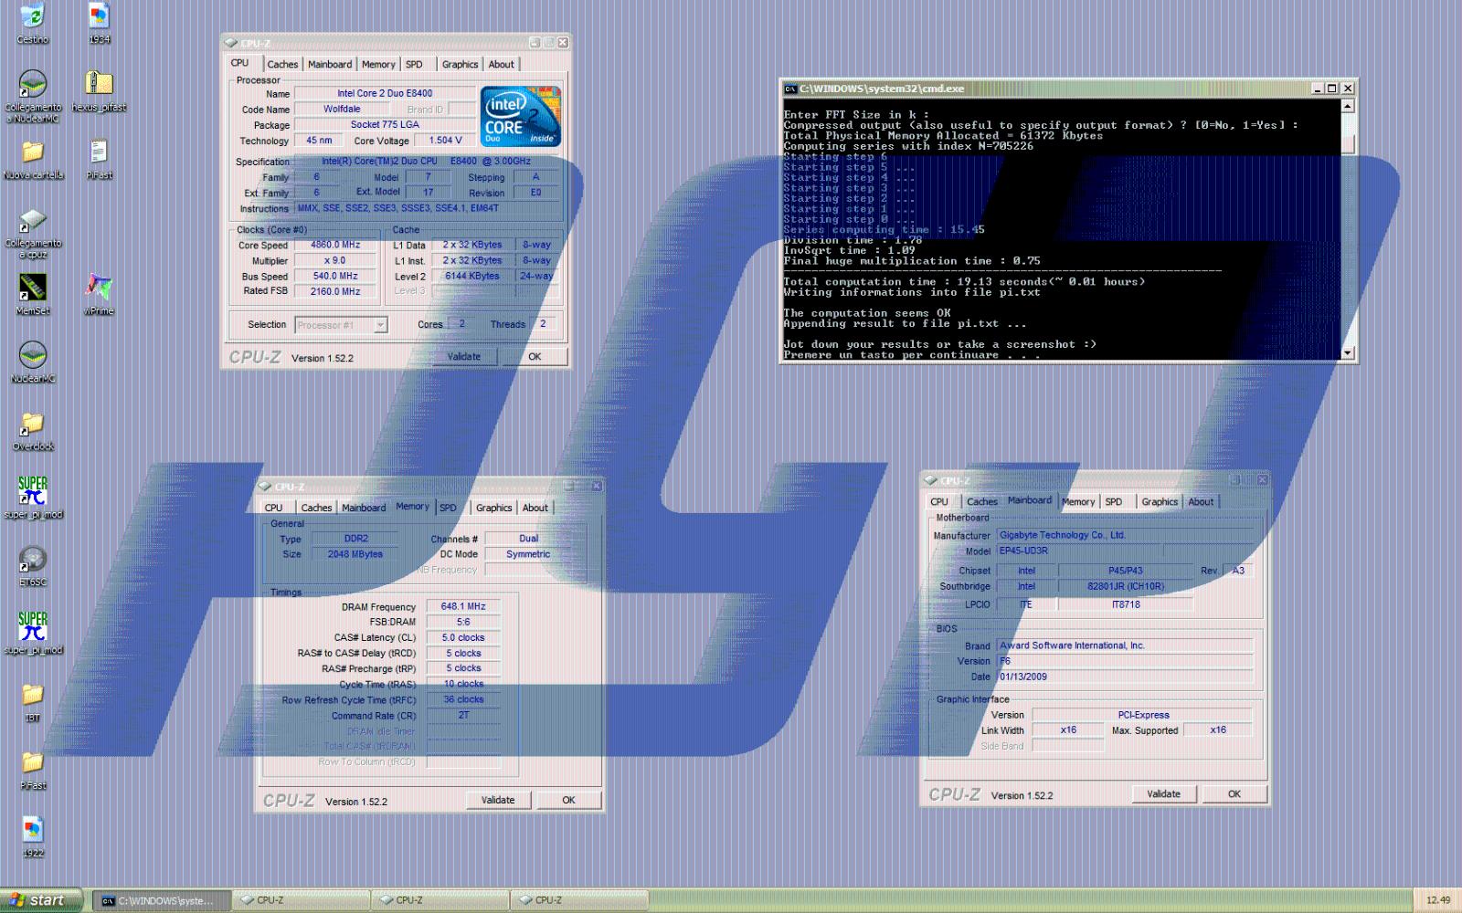Open Graphics tab in top CPU-Z window
The height and width of the screenshot is (913, 1462).
tap(460, 65)
